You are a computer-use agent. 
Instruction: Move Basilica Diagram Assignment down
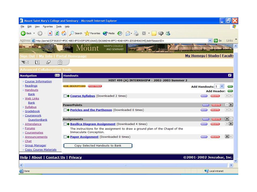tap(231, 123)
